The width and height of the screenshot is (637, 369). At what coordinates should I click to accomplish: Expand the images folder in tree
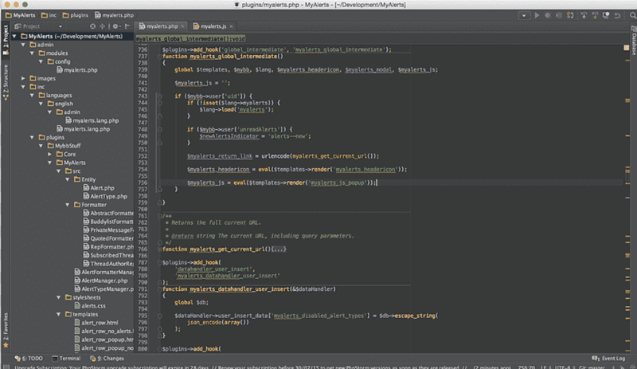coord(23,78)
